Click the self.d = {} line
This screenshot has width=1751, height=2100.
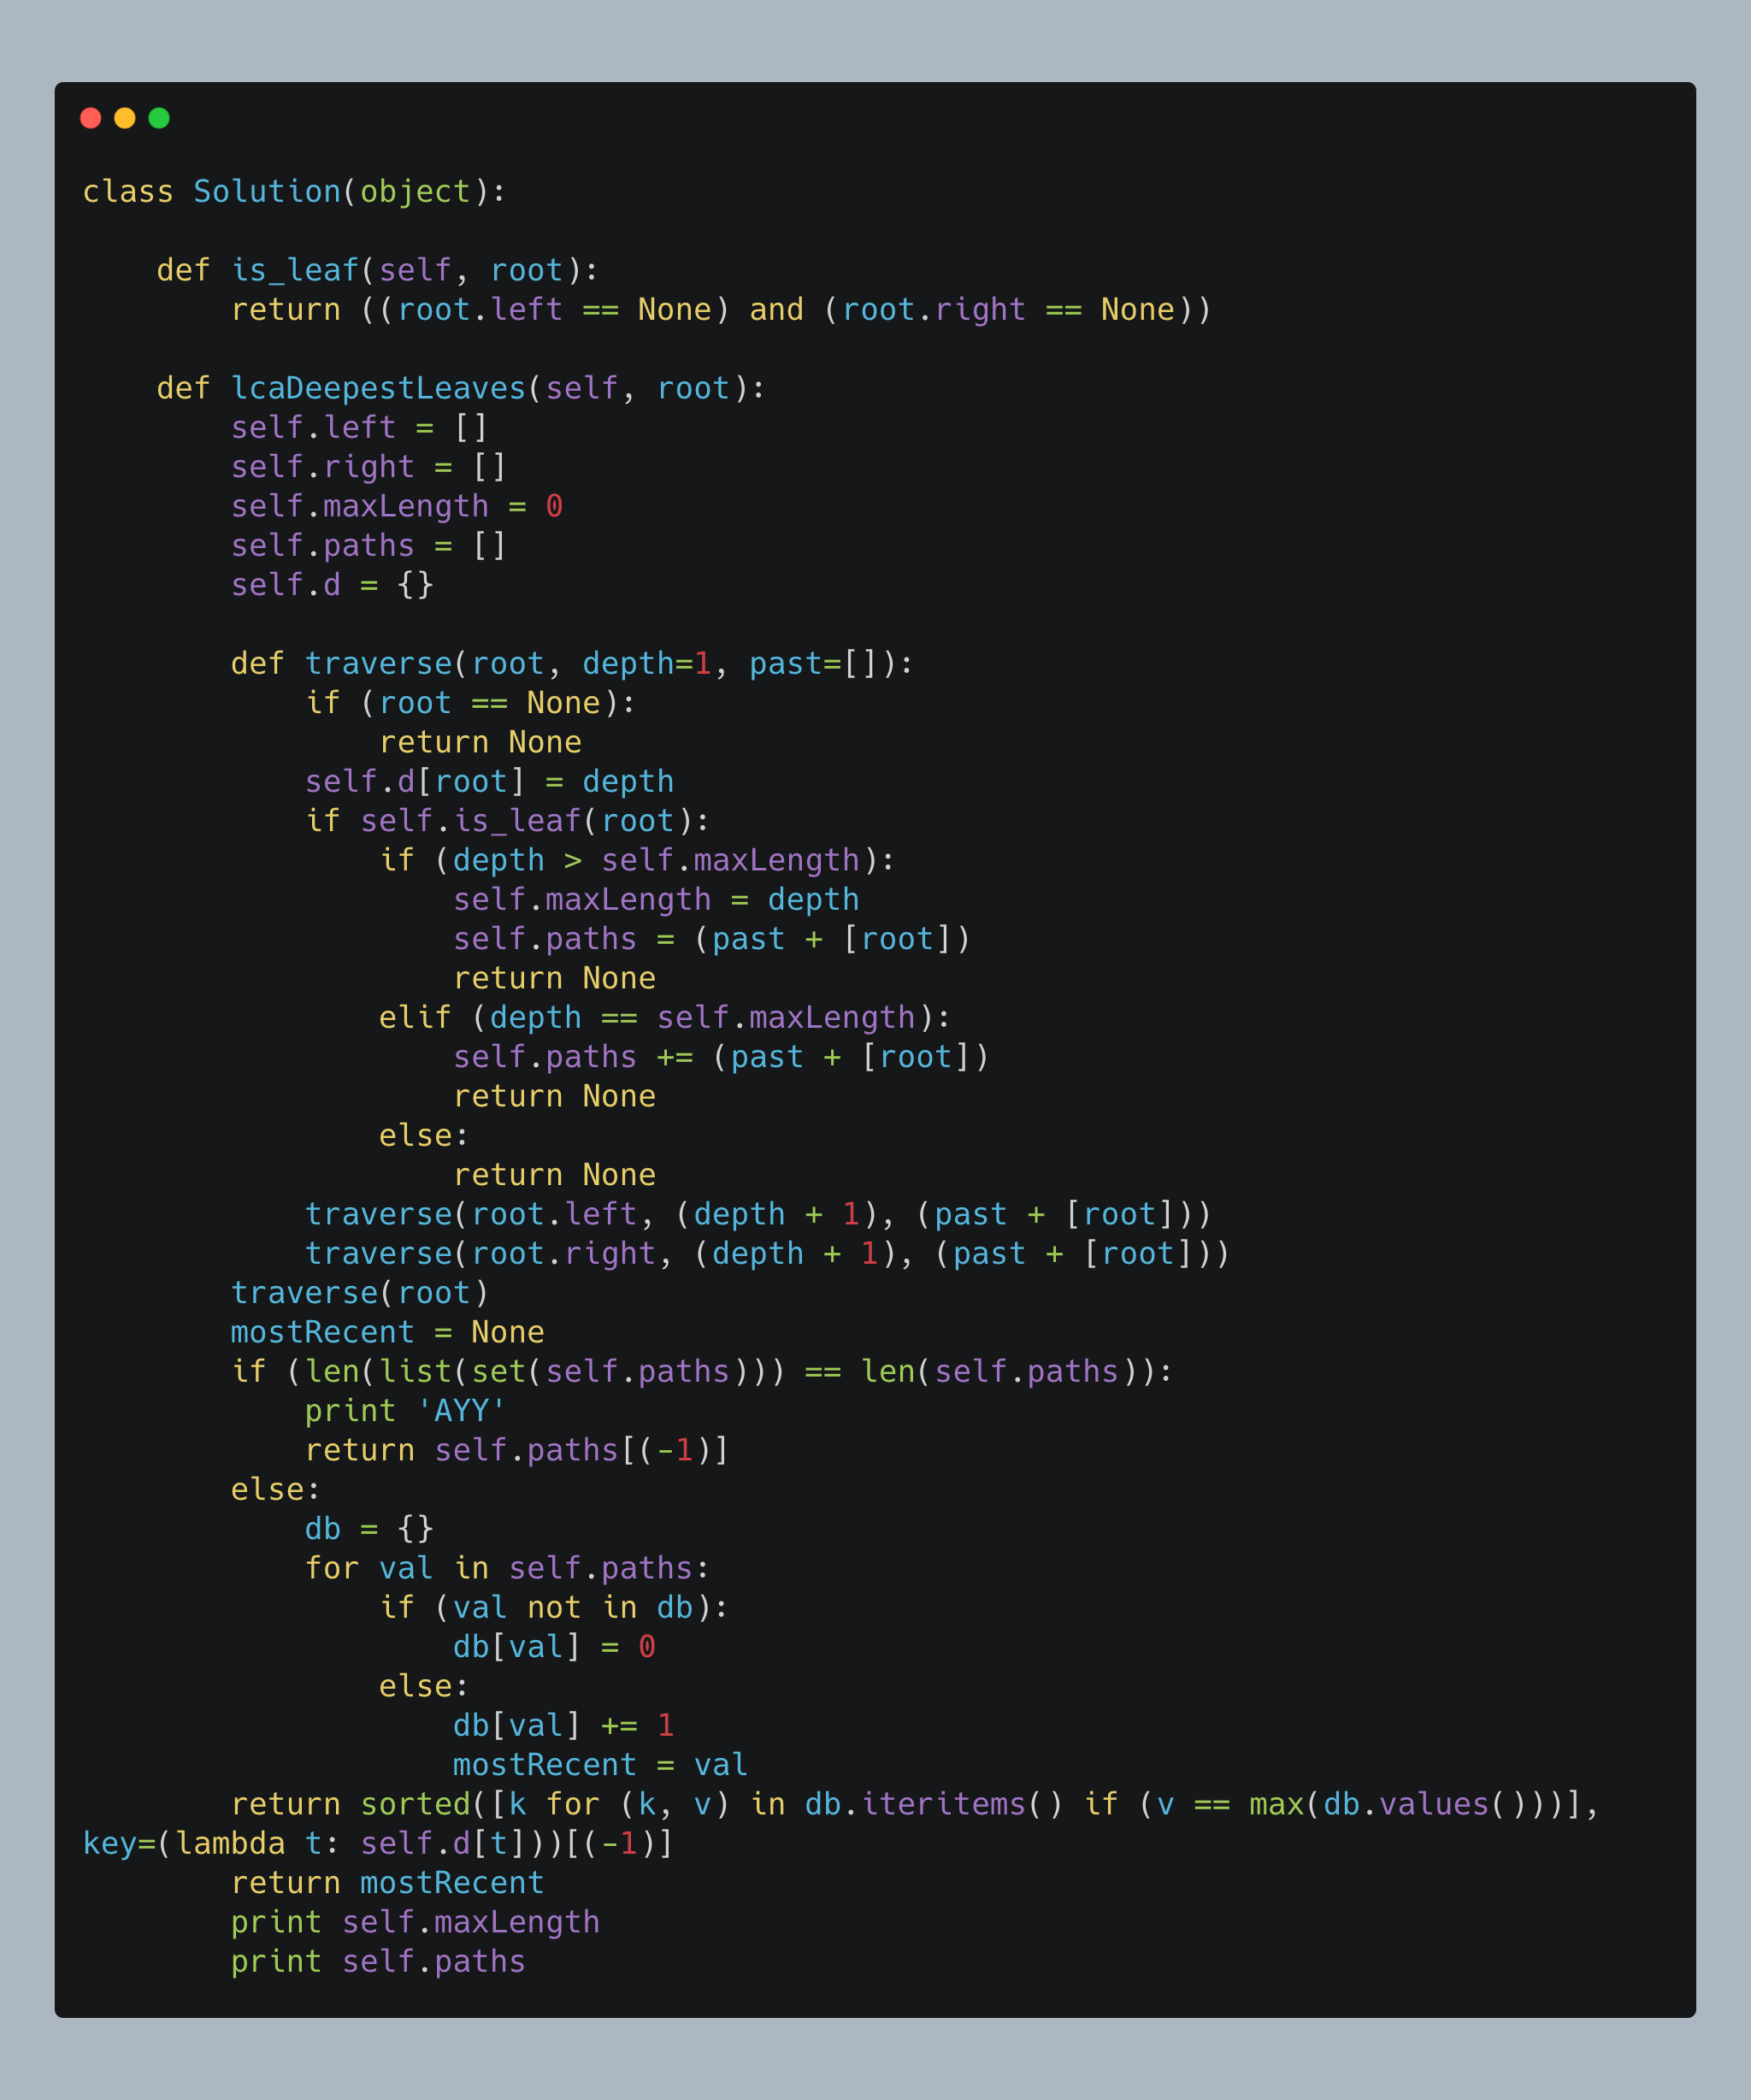(332, 585)
